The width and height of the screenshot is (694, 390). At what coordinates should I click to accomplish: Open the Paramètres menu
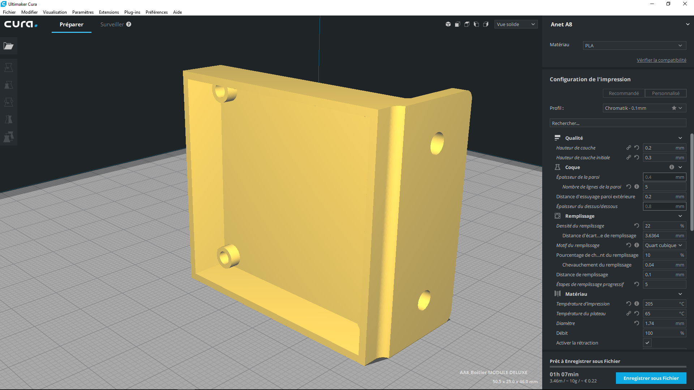point(83,12)
